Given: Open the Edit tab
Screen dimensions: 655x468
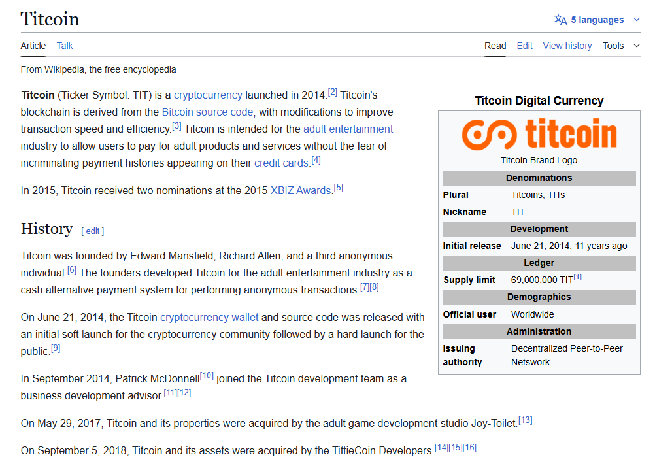Looking at the screenshot, I should 525,46.
